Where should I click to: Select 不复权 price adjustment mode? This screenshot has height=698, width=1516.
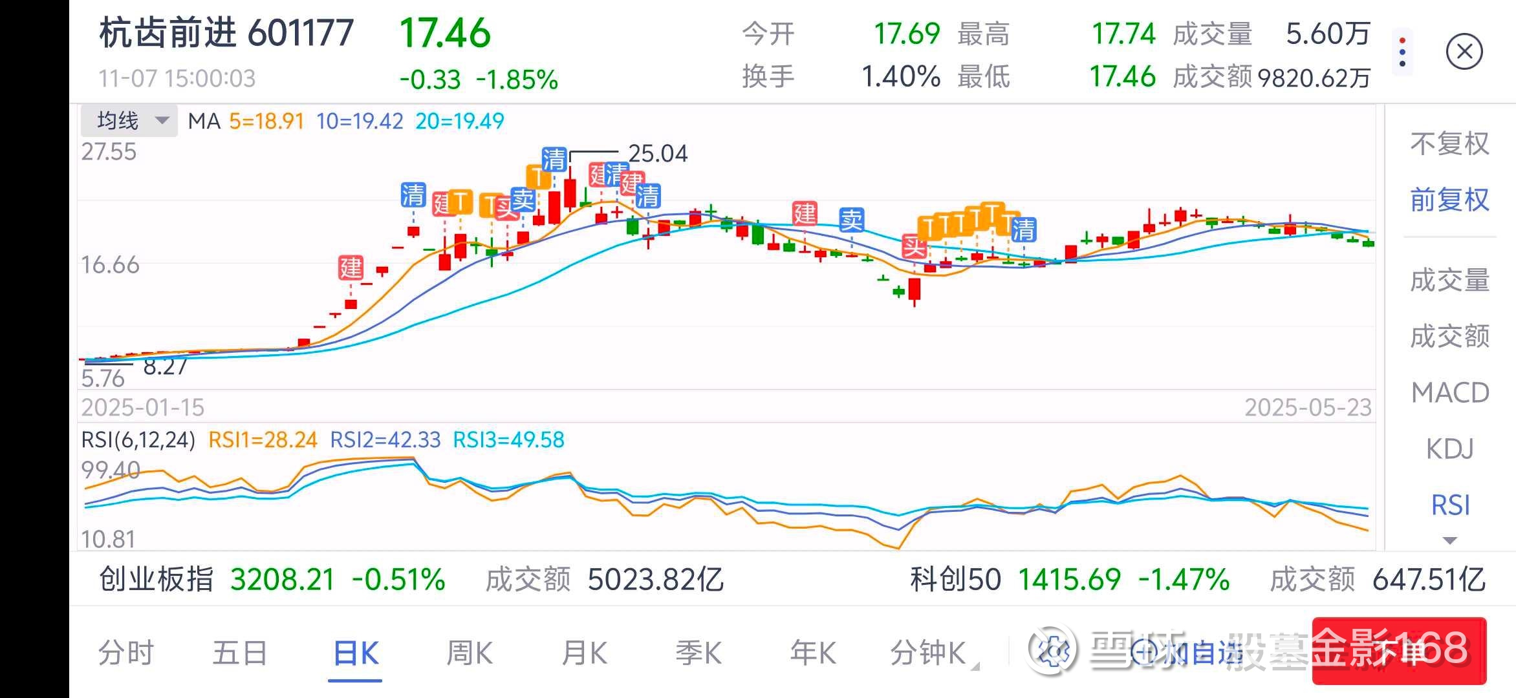(1449, 143)
